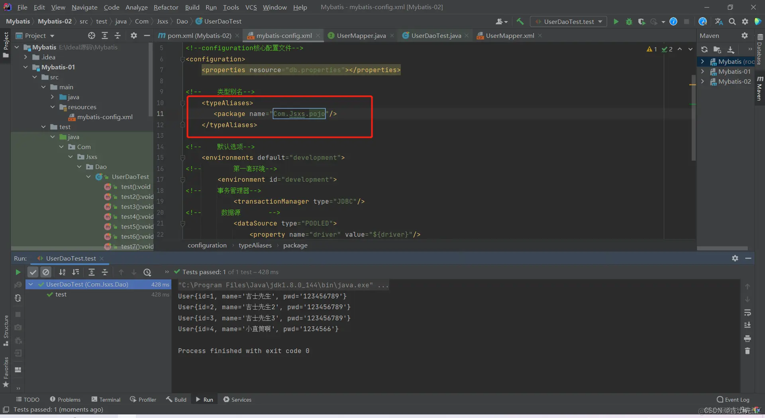This screenshot has height=418, width=765.
Task: Open IDE settings gear in top toolbar
Action: tap(745, 22)
